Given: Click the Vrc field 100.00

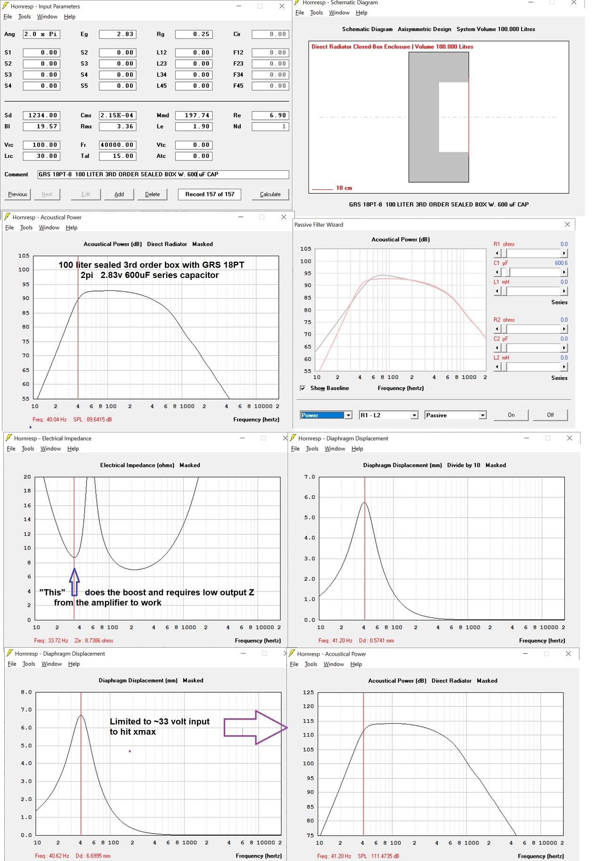Looking at the screenshot, I should pos(41,145).
